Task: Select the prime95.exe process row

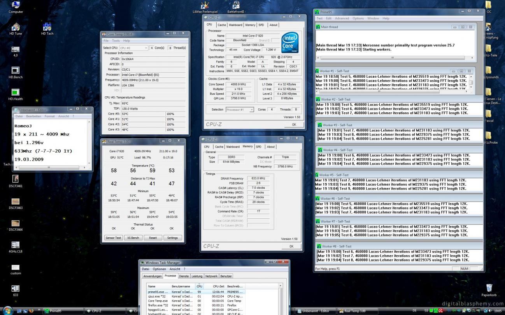Action: coord(196,292)
